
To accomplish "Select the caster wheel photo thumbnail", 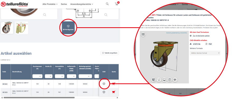I will pyautogui.click(x=7, y=28).
